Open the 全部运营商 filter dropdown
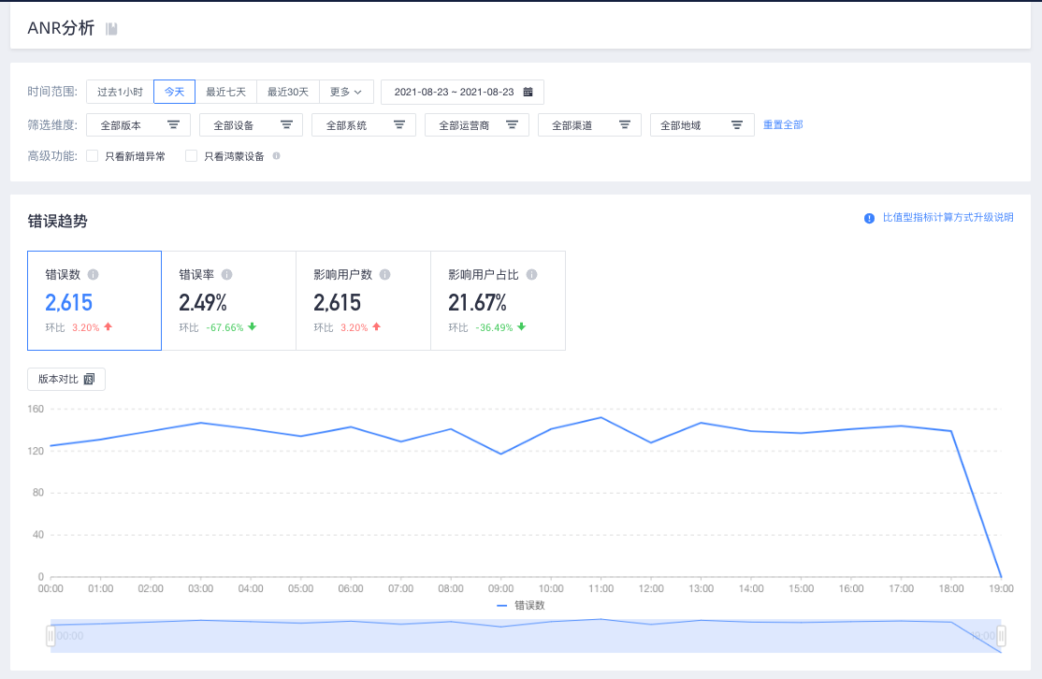The height and width of the screenshot is (679, 1042). tap(477, 125)
